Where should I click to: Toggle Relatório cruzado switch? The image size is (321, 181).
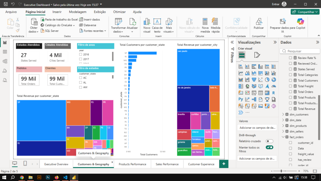tap(269, 141)
